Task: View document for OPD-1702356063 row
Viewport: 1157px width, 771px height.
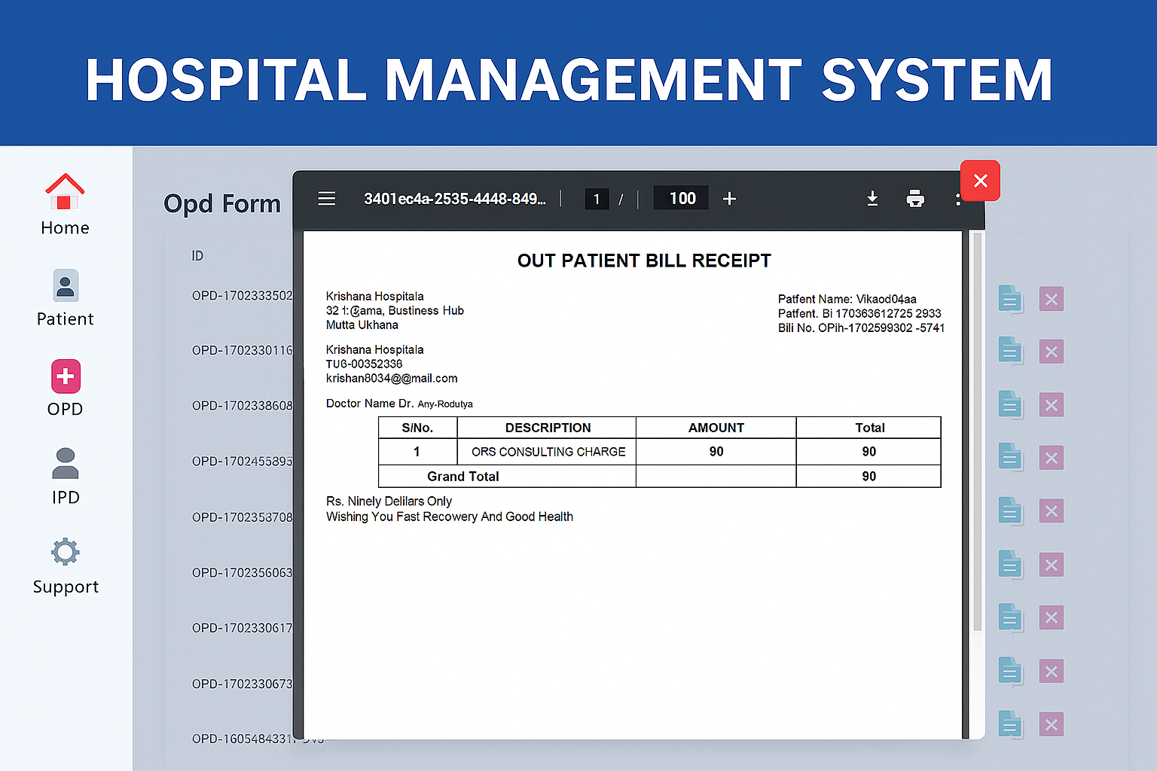Action: coord(1010,565)
